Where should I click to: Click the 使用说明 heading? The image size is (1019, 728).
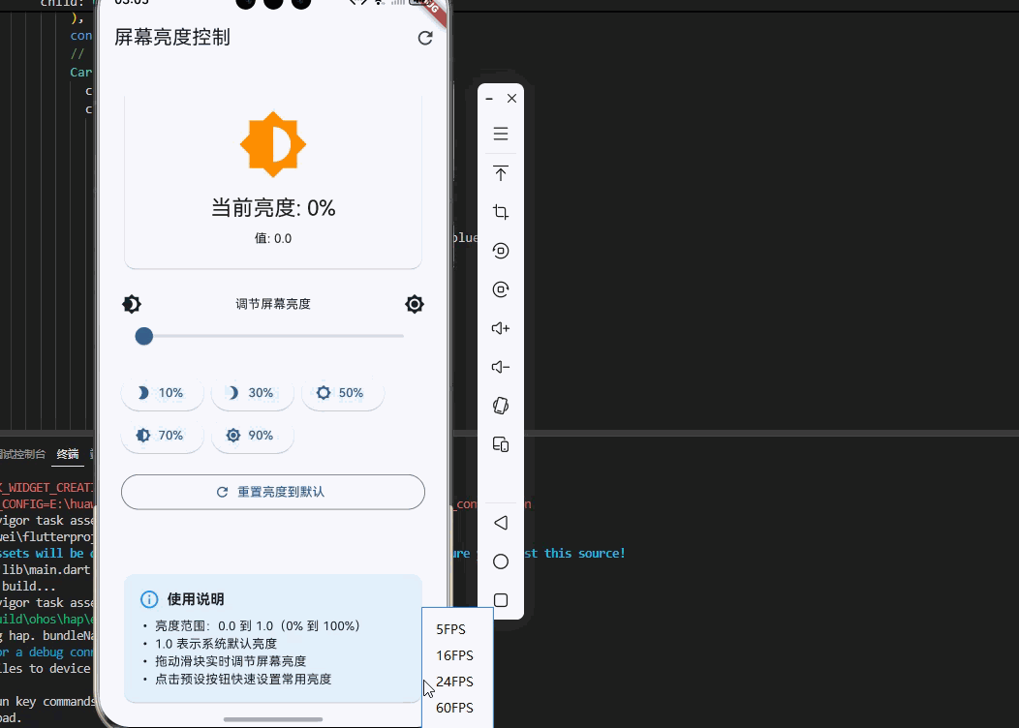click(196, 599)
